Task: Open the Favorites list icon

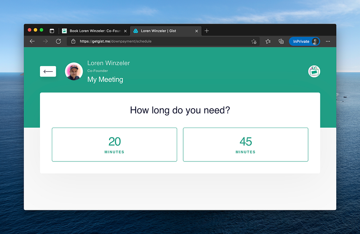Action: tap(268, 41)
